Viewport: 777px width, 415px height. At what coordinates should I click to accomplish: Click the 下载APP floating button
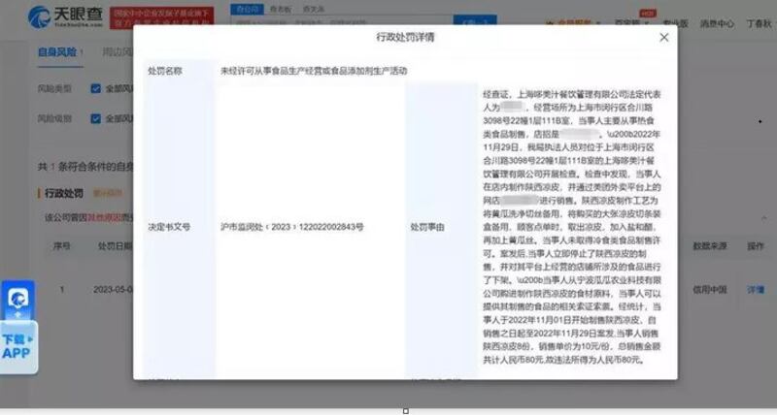[18, 347]
